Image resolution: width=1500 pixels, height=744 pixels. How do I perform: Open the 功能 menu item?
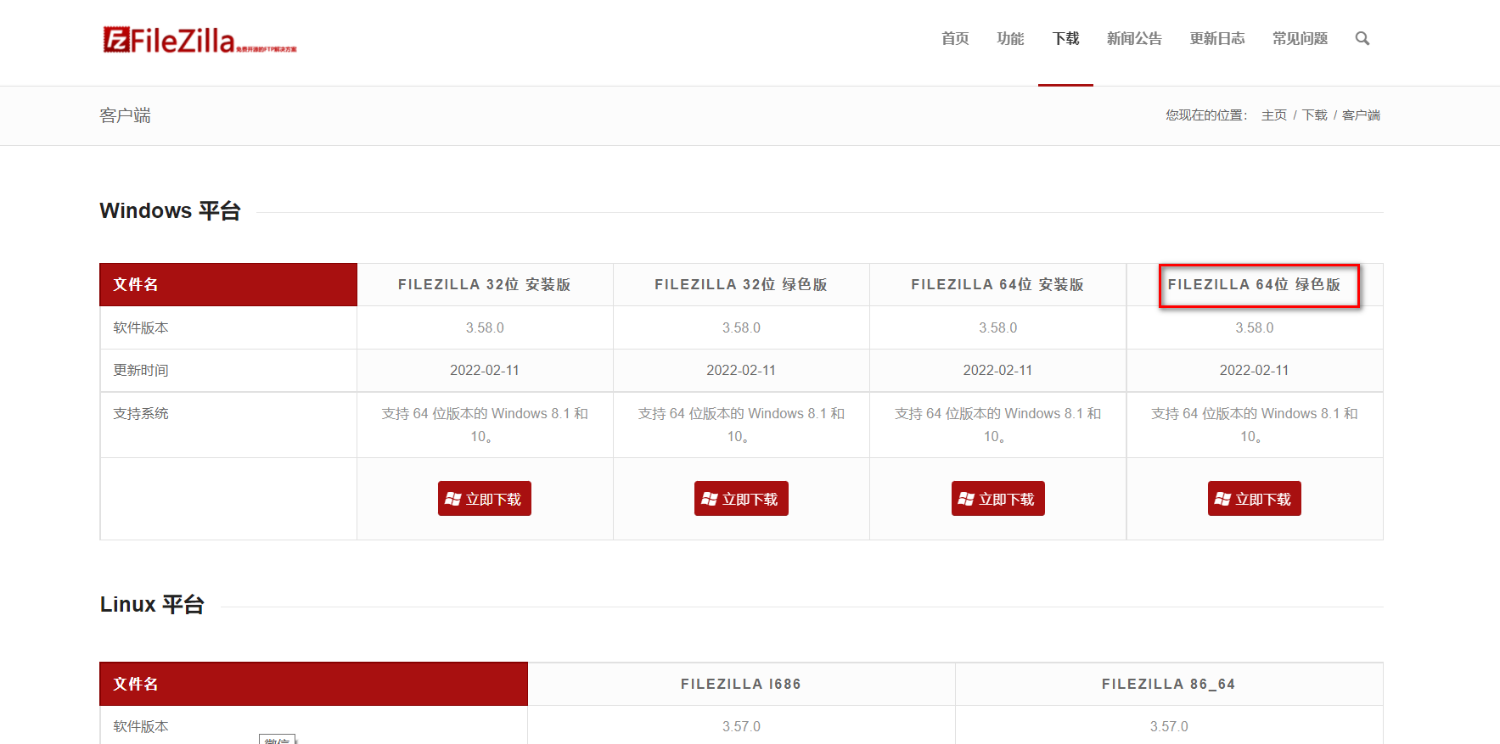point(1010,38)
